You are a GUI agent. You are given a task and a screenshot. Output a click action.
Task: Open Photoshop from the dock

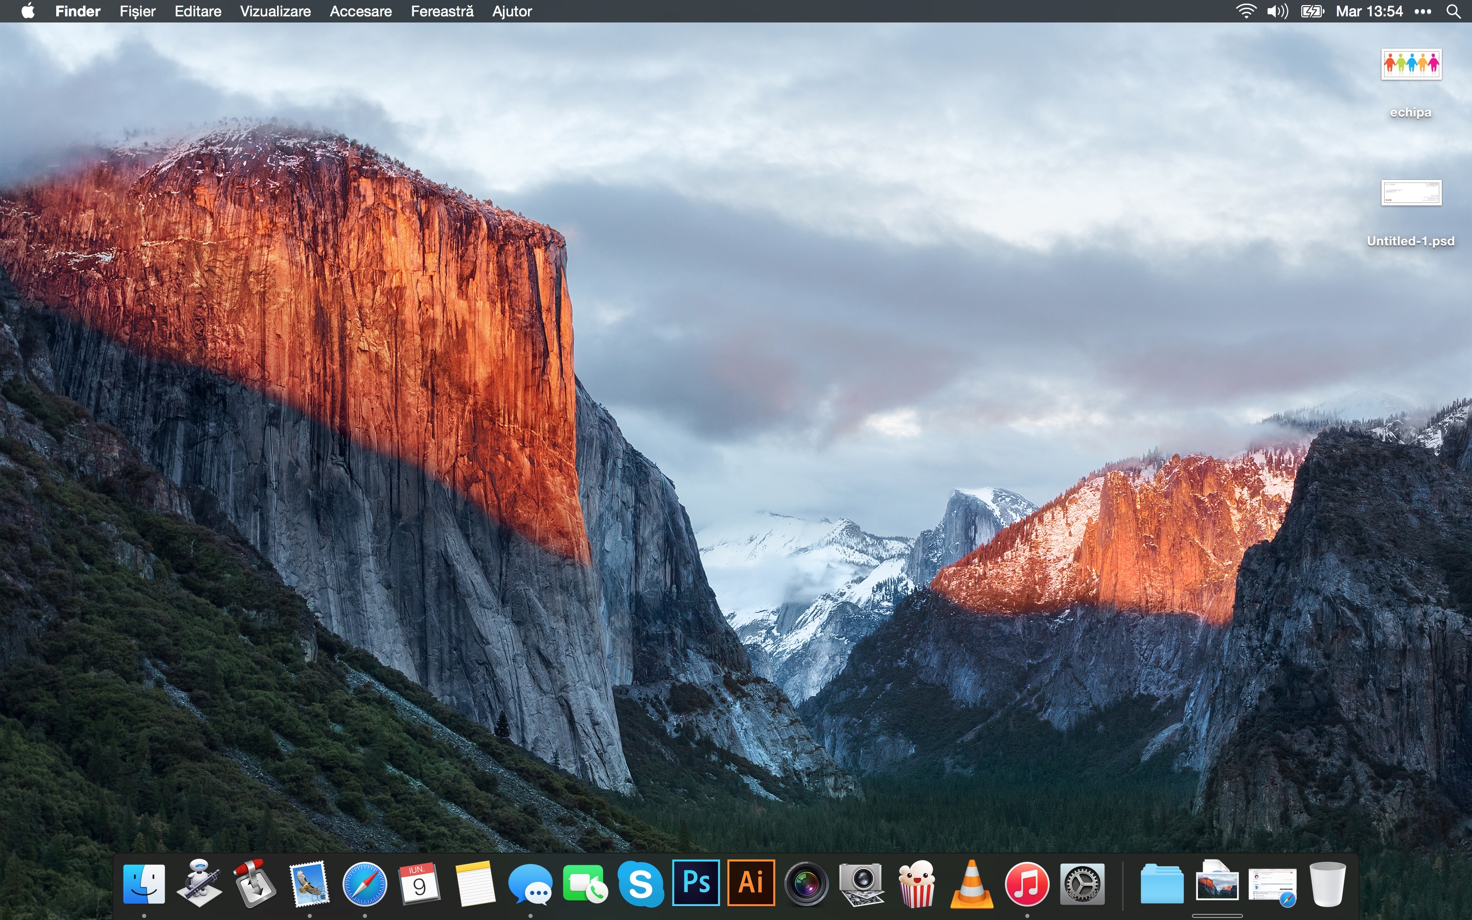[x=696, y=882]
